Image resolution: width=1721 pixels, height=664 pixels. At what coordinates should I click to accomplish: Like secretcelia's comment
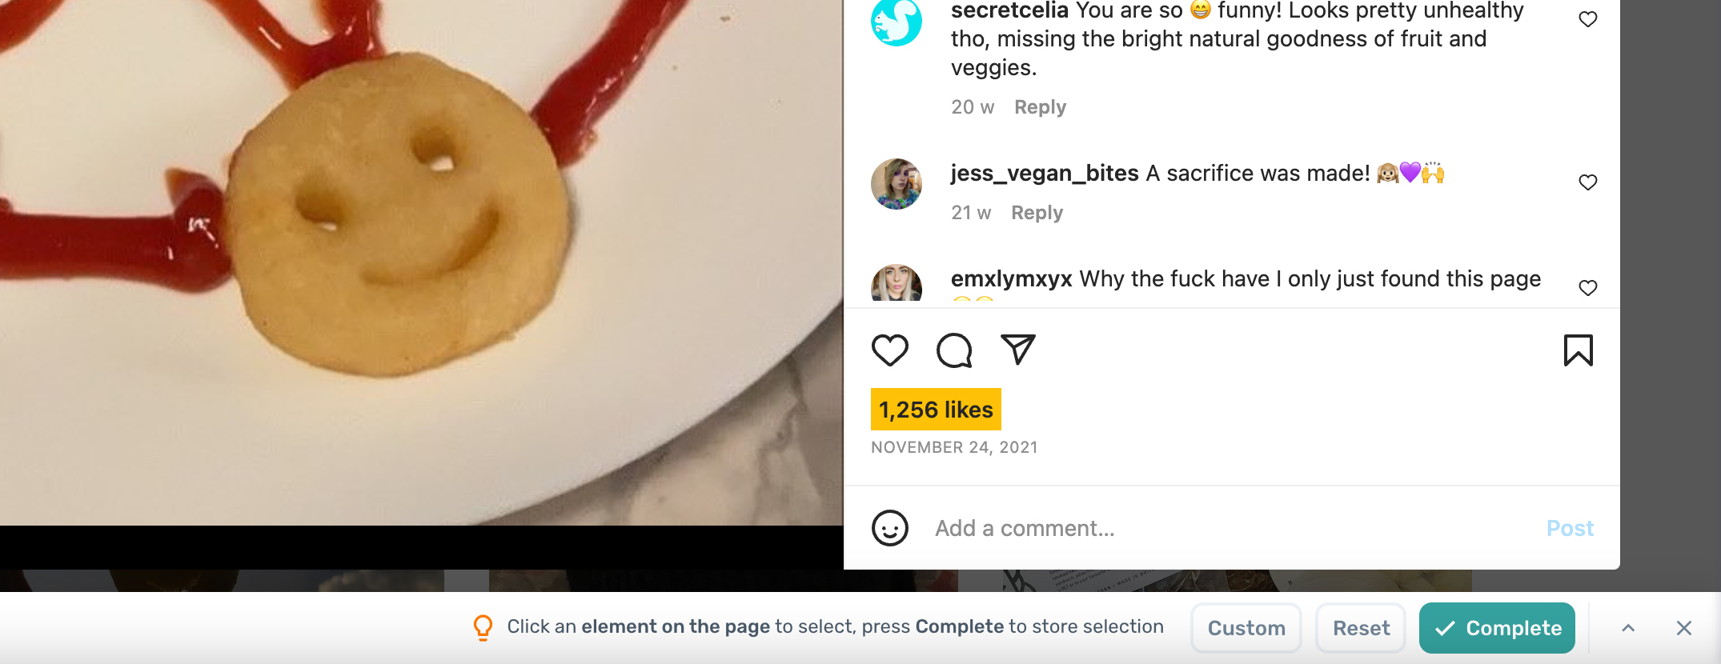tap(1588, 19)
